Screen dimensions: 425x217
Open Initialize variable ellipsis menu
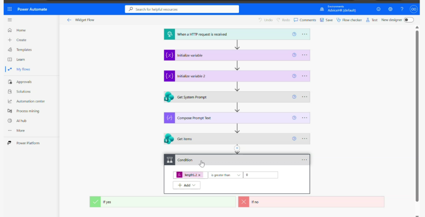pyautogui.click(x=304, y=55)
